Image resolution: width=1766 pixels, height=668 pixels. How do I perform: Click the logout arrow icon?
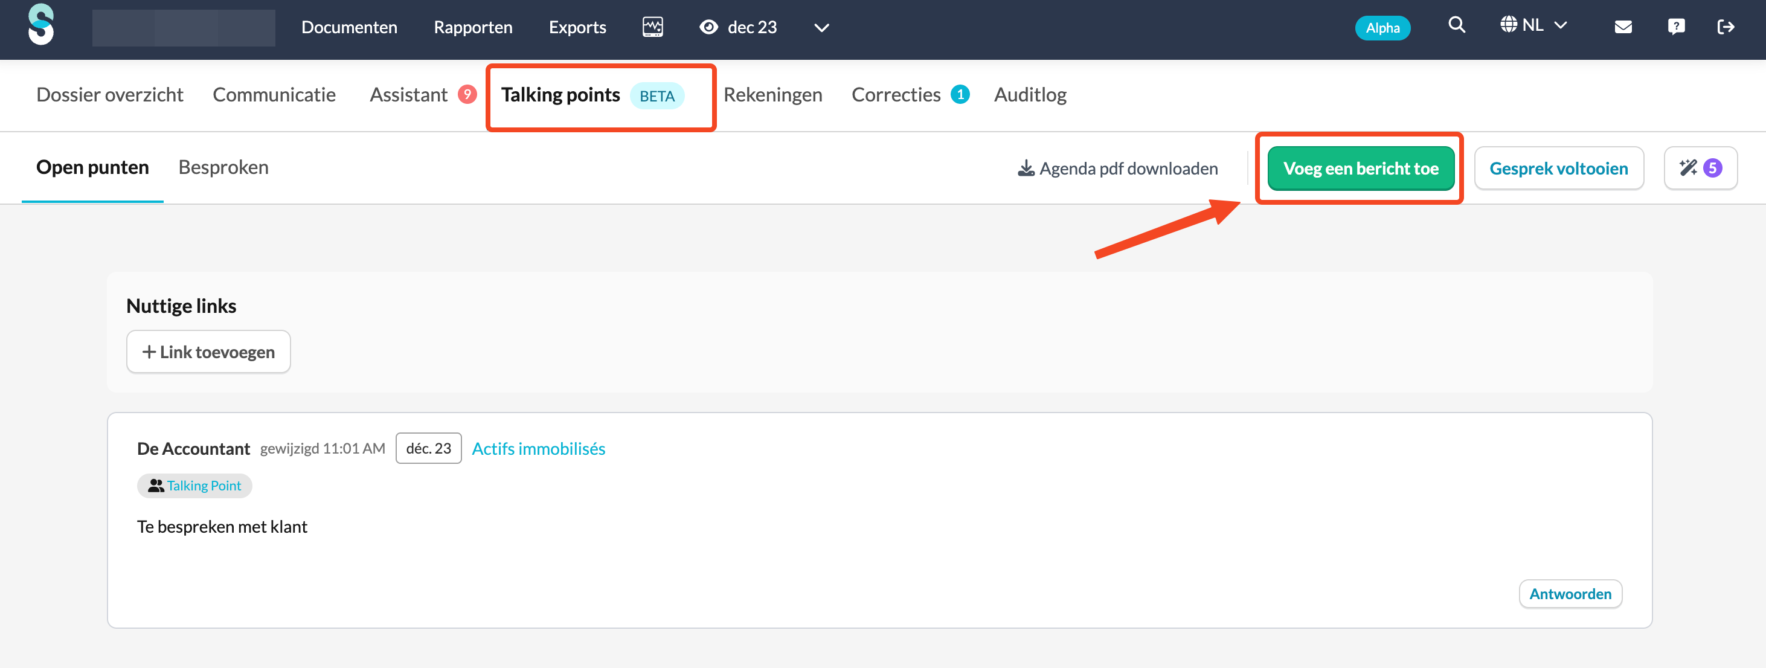pos(1726,27)
